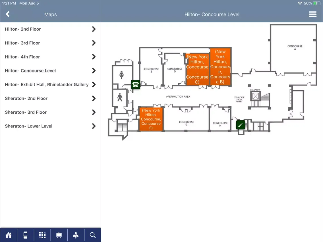Screen dimensions: 323x242
Task: Select Hilton- Exhibit Hall, Rhinelander Gallery map
Action: [x=51, y=84]
